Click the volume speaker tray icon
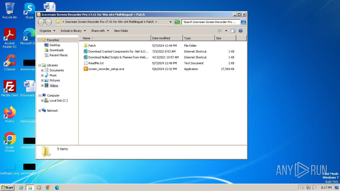The width and height of the screenshot is (340, 191). click(x=302, y=188)
